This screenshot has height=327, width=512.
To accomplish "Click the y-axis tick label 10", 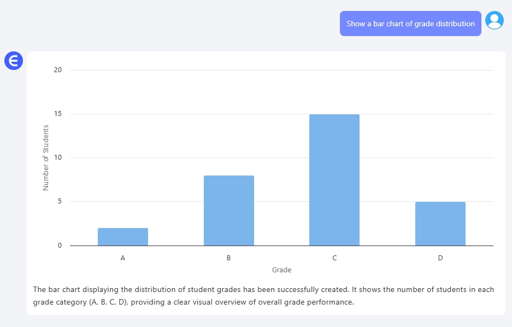I will tap(58, 157).
